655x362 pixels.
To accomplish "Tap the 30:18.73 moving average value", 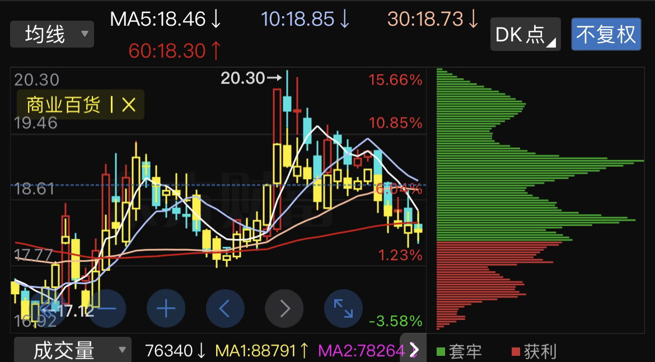I will [433, 19].
